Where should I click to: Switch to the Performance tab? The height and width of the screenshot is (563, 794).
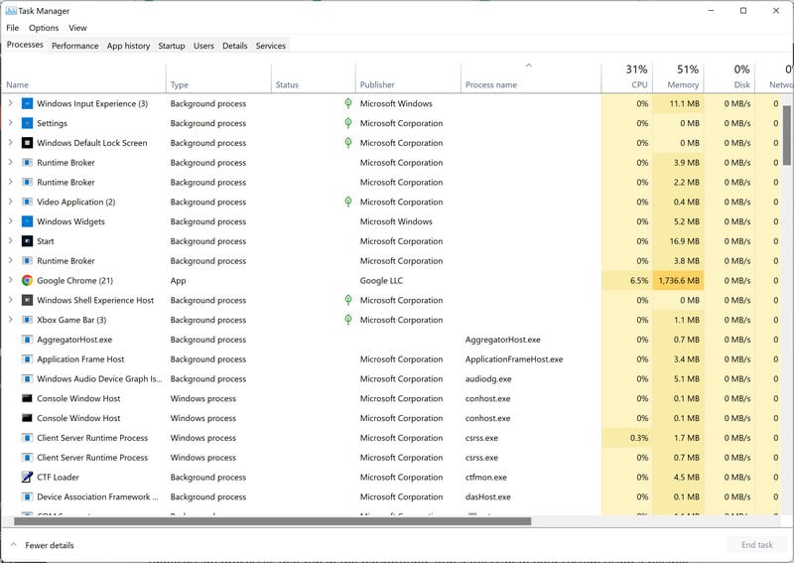click(x=75, y=46)
